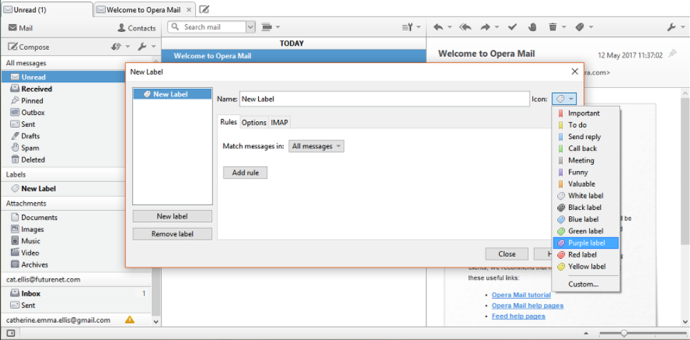This screenshot has height=340, width=690.
Task: Select White label in icon menu
Action: click(585, 195)
